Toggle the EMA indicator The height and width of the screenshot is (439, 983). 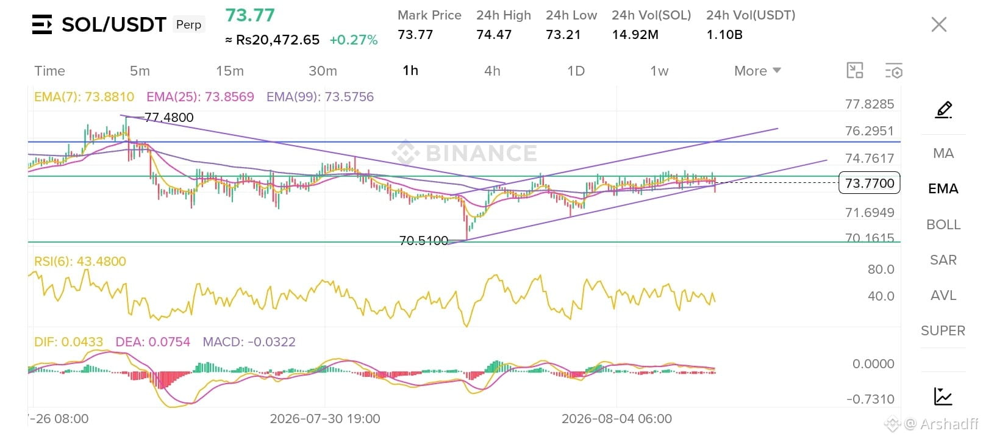click(943, 188)
